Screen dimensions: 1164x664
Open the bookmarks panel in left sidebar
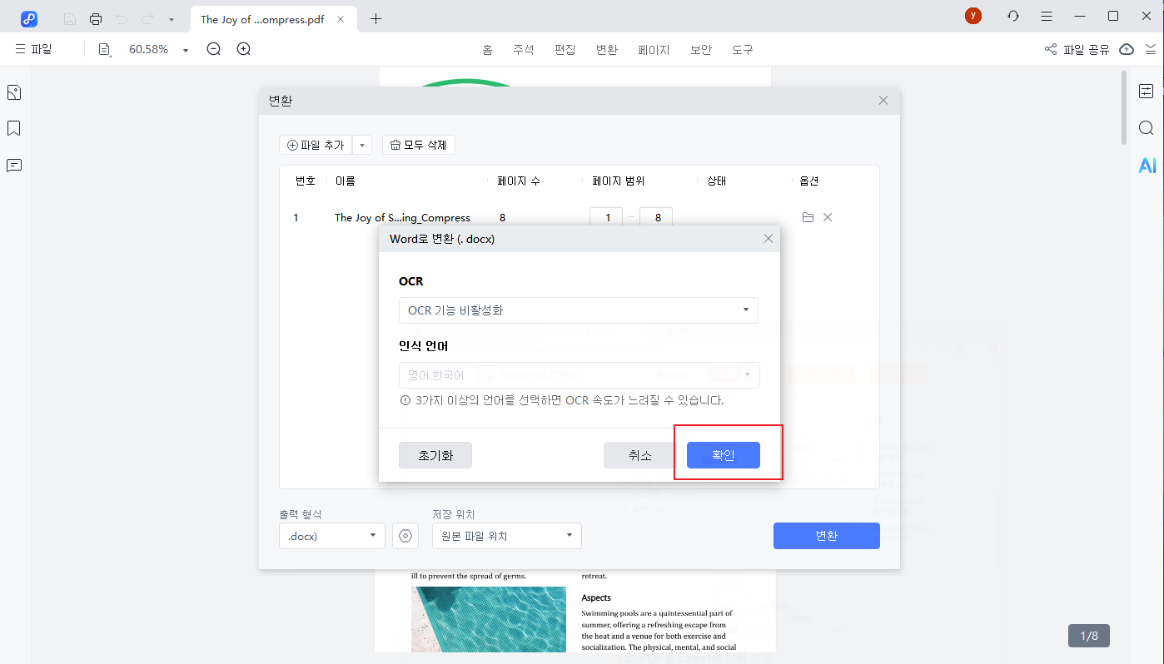coord(13,129)
